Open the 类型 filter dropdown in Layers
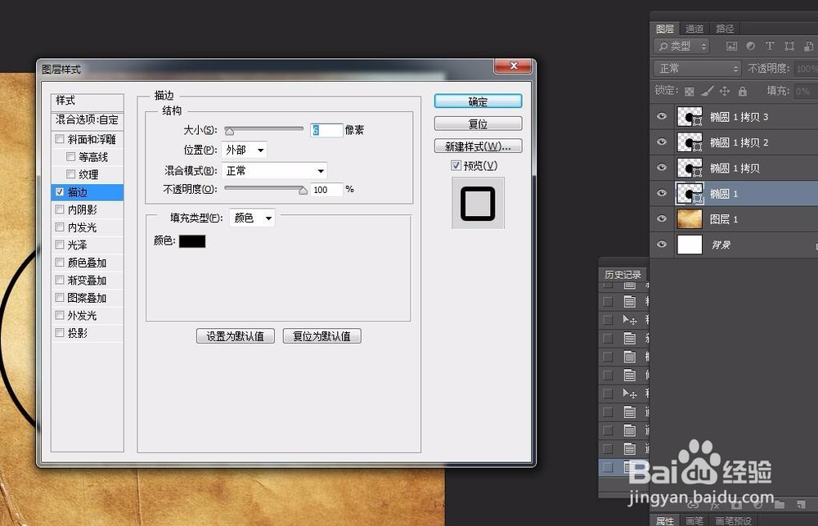 pos(682,47)
